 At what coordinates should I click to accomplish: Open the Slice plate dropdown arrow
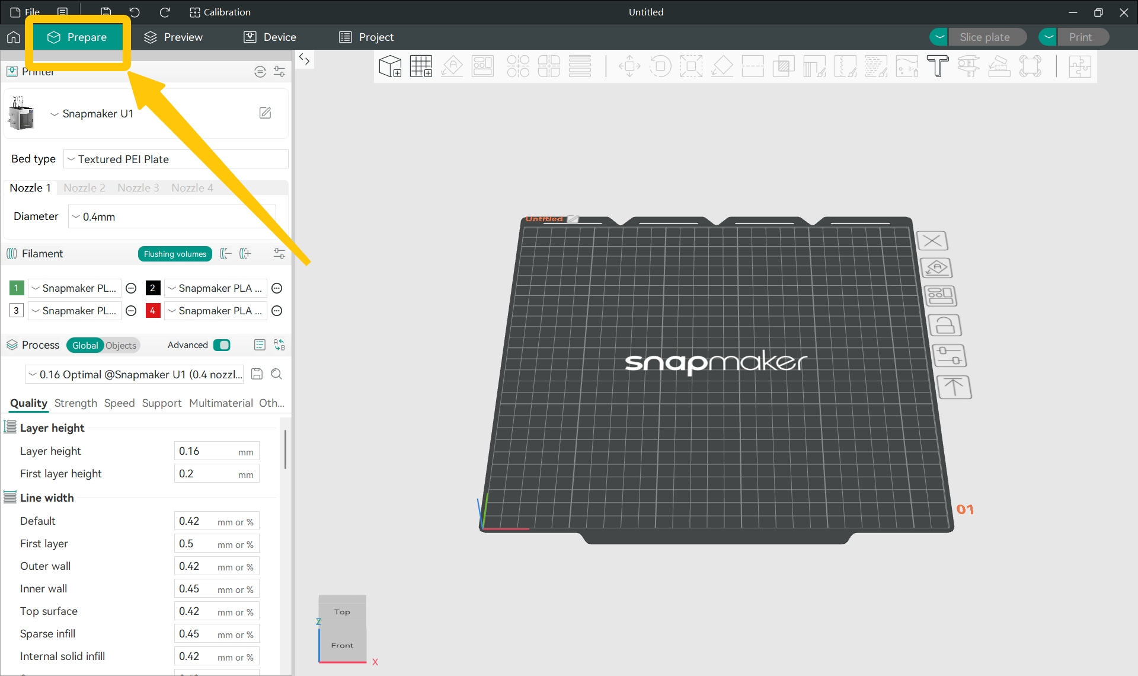click(939, 37)
